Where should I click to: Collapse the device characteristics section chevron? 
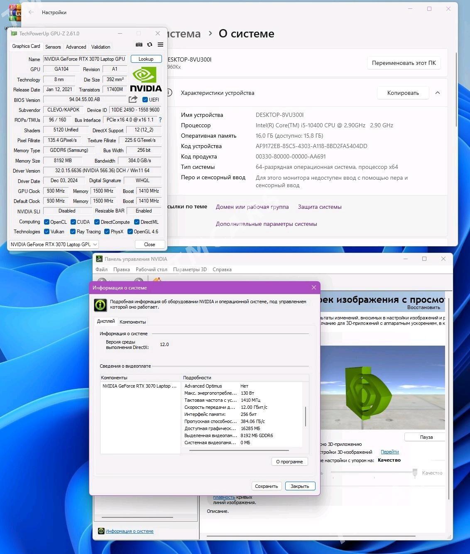[438, 93]
